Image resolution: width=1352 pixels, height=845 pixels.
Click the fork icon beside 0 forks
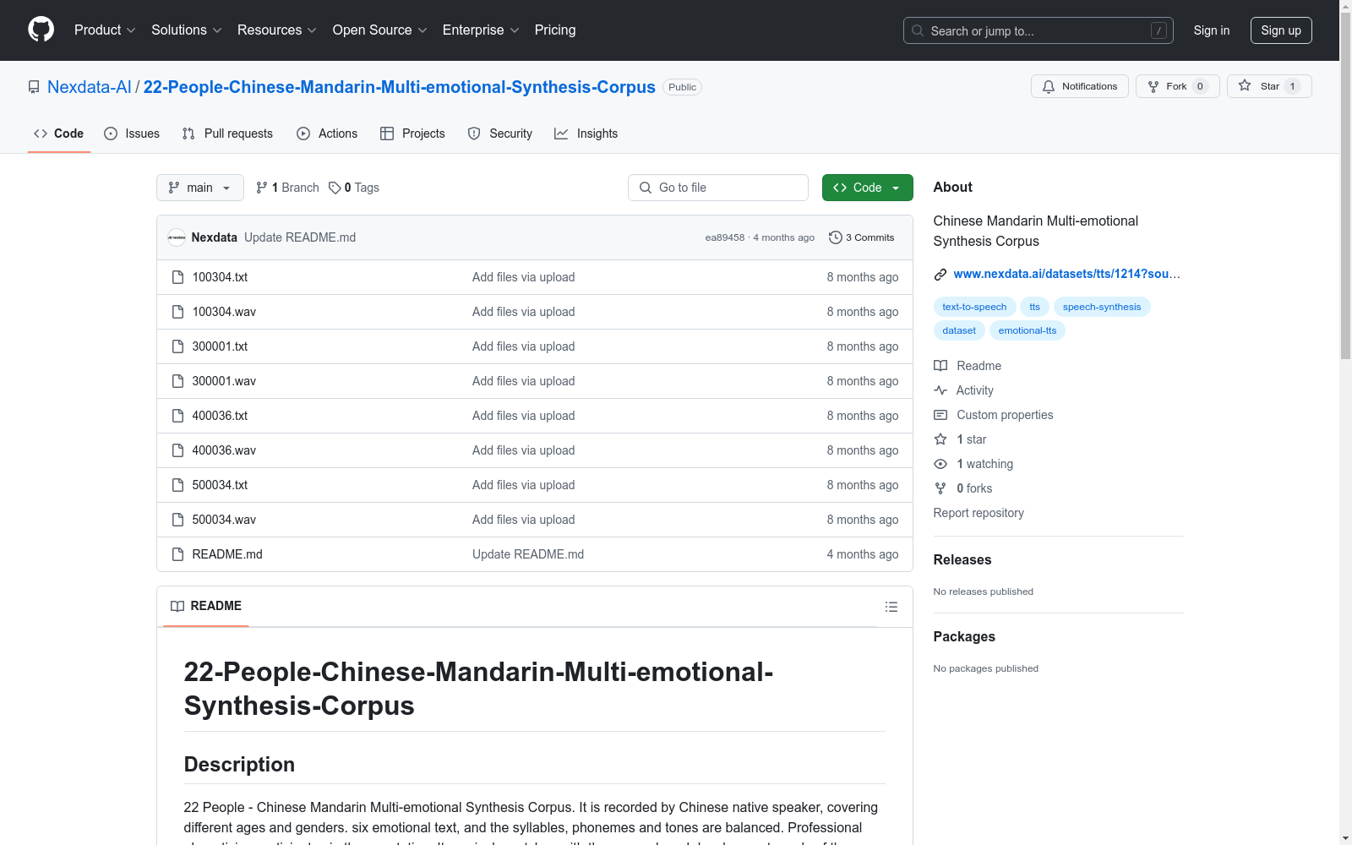point(940,488)
